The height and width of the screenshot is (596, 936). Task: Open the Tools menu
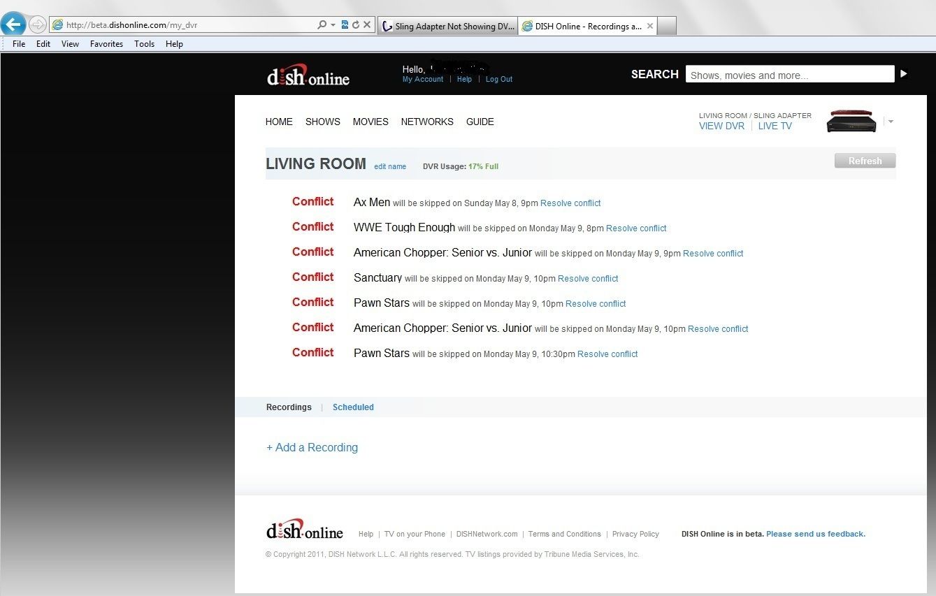tap(144, 44)
